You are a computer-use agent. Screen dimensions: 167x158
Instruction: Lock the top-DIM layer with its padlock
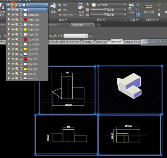(x=21, y=64)
